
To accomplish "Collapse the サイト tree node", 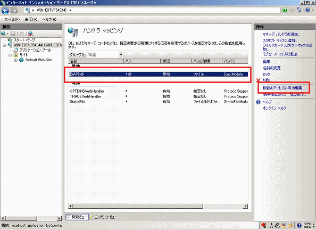I will pyautogui.click(x=10, y=55).
